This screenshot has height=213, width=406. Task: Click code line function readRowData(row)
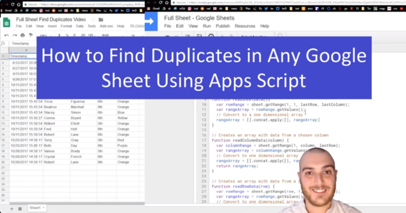[x=243, y=186]
